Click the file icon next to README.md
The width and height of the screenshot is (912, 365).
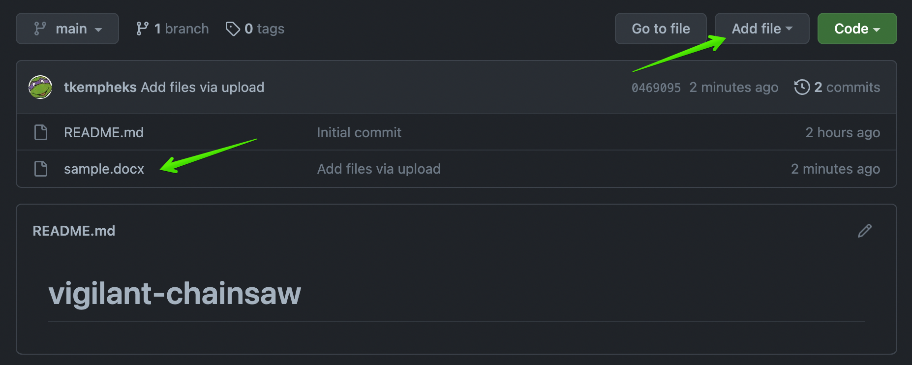(41, 132)
